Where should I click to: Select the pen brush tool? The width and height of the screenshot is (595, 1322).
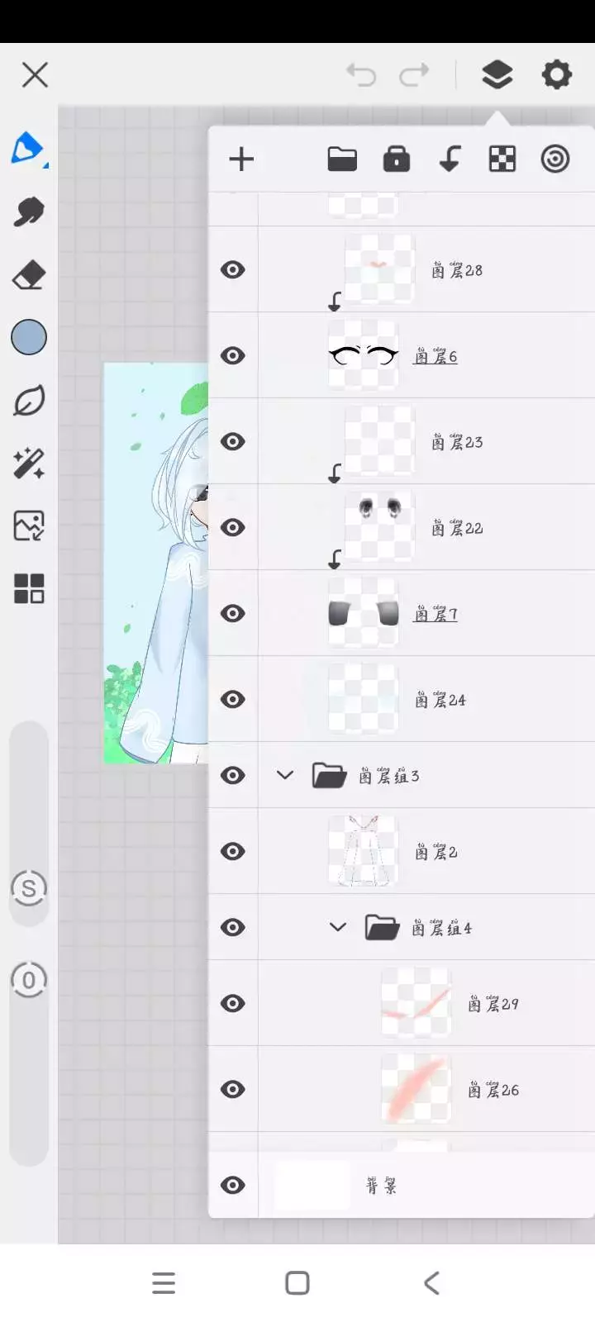coord(28,149)
